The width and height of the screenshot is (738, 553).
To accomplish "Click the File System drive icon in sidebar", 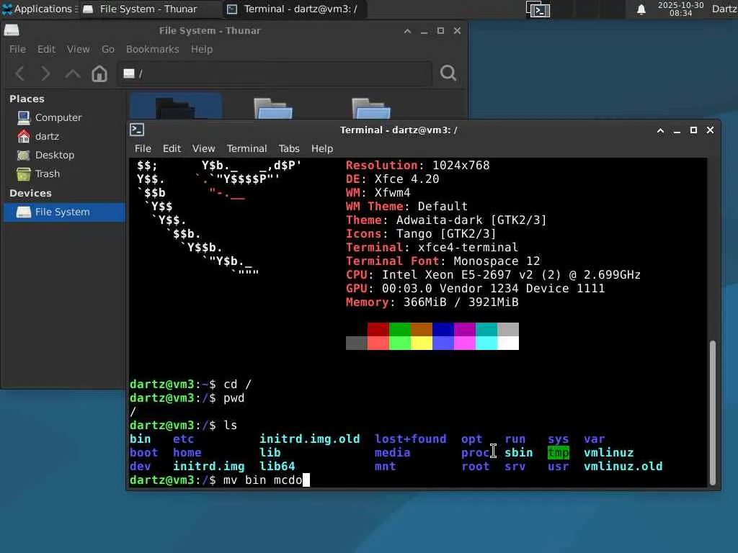I will pos(24,212).
